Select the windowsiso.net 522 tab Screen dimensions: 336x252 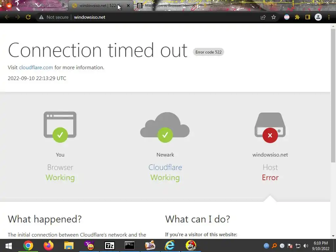[97, 6]
